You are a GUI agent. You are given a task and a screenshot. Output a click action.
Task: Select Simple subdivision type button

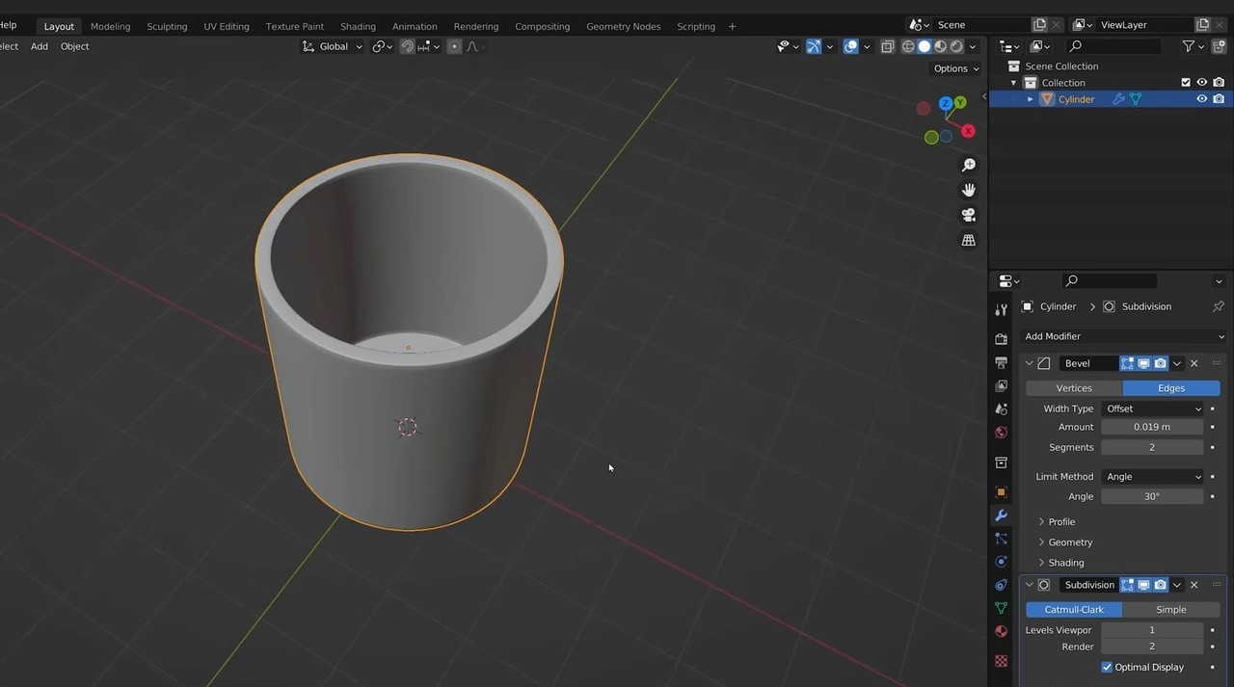(x=1171, y=609)
